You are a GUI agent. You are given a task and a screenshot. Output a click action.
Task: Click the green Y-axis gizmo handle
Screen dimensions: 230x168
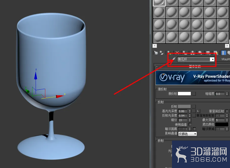27,91
